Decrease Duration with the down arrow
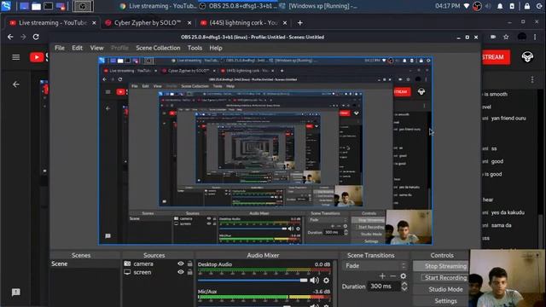This screenshot has height=307, width=546. coord(404,289)
